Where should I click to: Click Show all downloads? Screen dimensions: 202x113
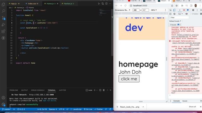(x=192, y=107)
